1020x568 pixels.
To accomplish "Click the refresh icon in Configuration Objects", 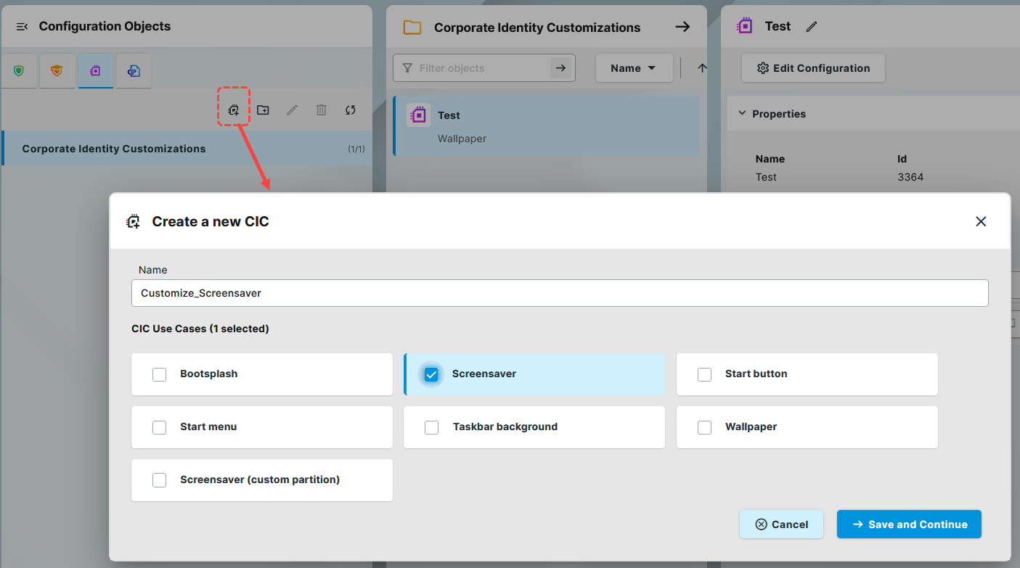I will pos(351,110).
